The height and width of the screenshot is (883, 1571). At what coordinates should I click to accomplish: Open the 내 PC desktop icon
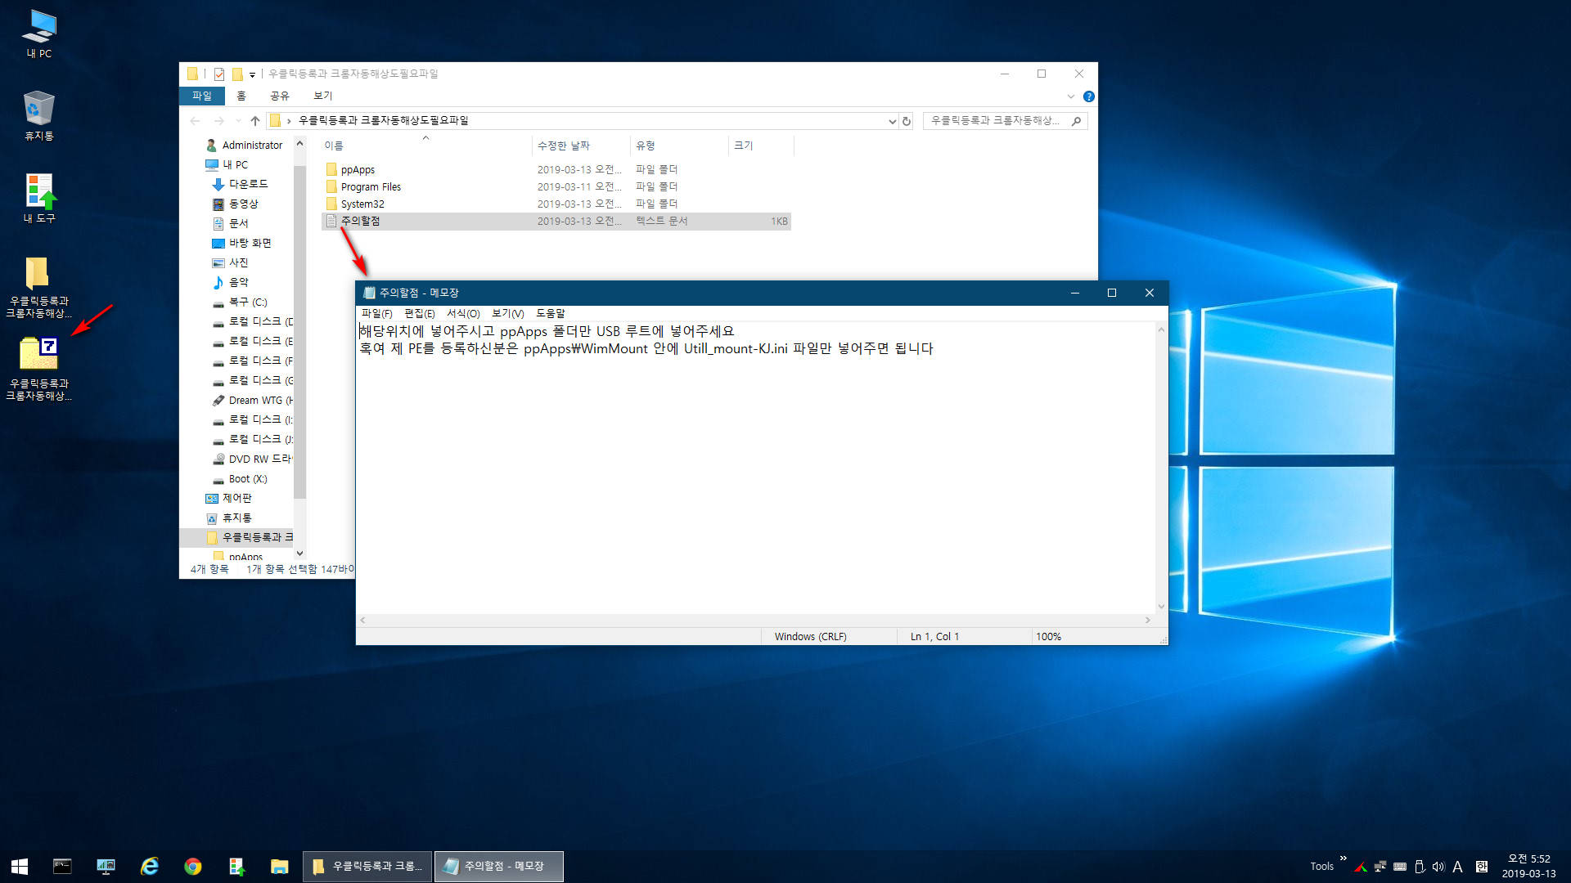[x=38, y=34]
